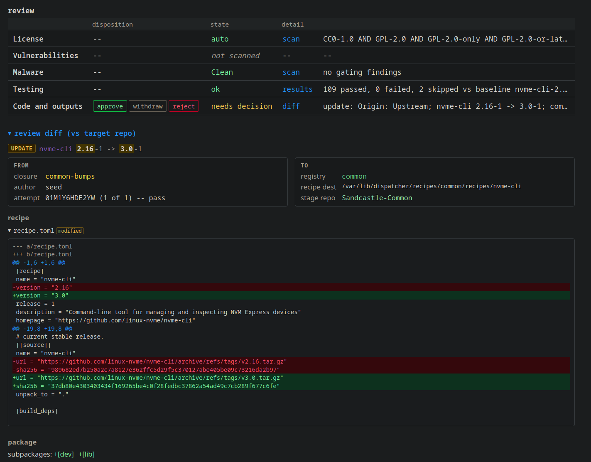Open the common-bumps closure link

[70, 177]
